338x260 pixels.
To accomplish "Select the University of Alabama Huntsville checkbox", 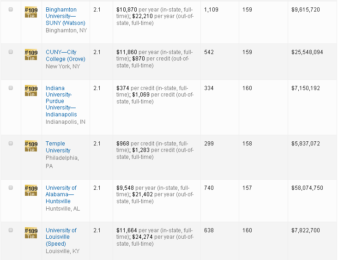I will (11, 188).
